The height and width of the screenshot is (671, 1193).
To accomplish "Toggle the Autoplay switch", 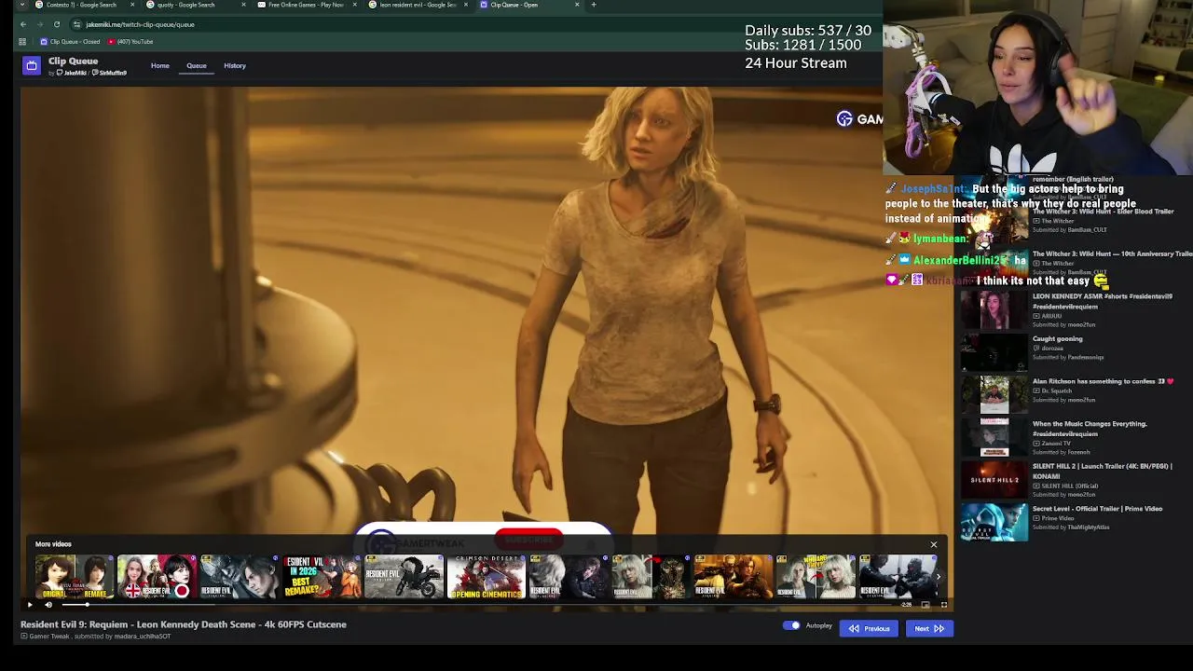I will (791, 625).
